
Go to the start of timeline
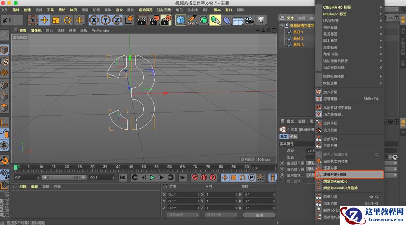click(122, 177)
